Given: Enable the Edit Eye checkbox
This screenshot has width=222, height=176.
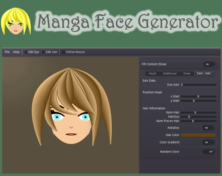Looking at the screenshot, I should pyautogui.click(x=32, y=52).
